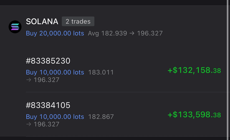Click the arrow icon under trade #83385230
230x140 pixels.
coord(29,80)
